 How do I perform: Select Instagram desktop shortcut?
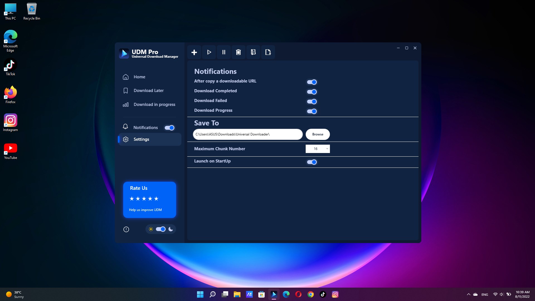point(11,123)
